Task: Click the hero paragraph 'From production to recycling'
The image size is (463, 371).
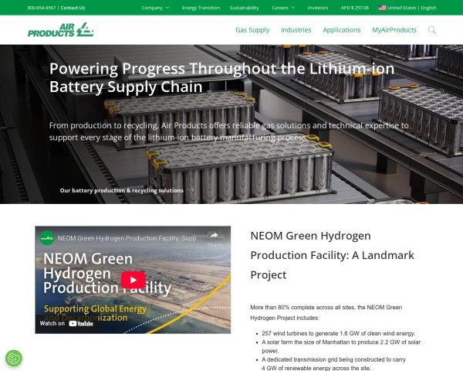Action: tap(229, 131)
